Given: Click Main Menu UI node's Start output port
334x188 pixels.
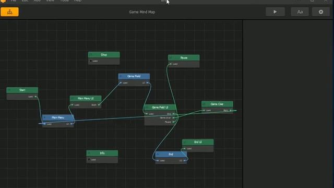Looking at the screenshot, I should [x=99, y=105].
